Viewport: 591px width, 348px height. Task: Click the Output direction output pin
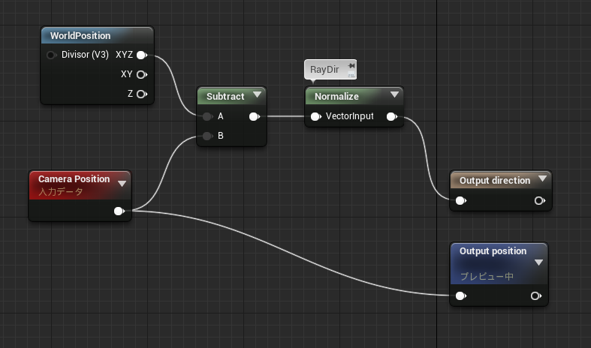pos(540,201)
